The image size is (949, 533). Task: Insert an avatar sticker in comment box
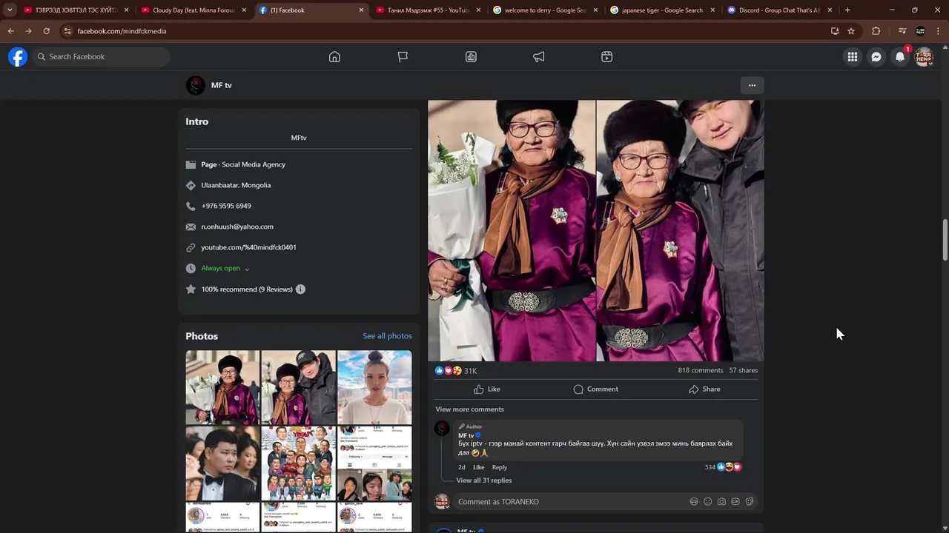[694, 502]
